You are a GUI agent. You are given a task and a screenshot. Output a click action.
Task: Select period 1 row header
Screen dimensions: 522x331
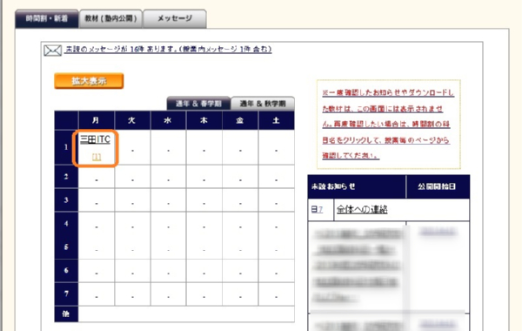66,147
